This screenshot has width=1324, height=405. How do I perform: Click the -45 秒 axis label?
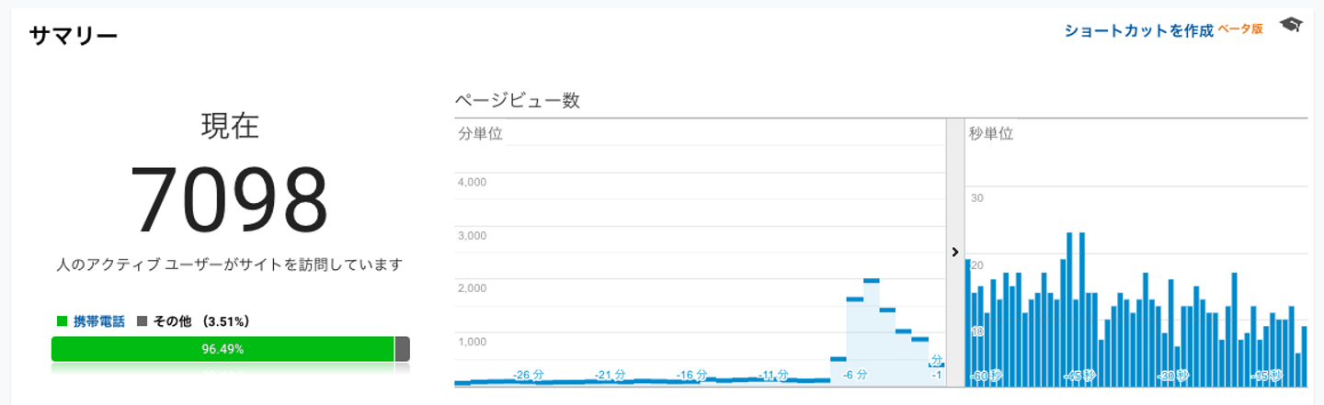point(1079,376)
